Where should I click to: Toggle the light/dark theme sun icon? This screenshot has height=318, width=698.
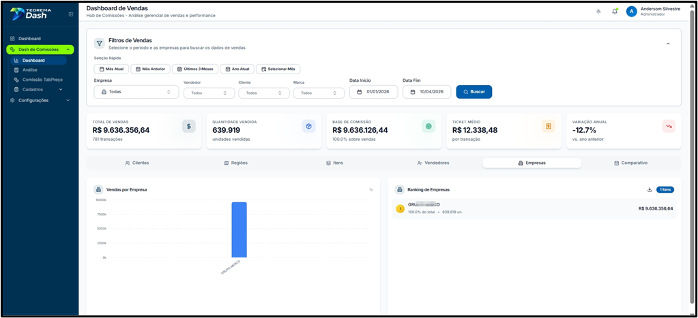tap(598, 12)
